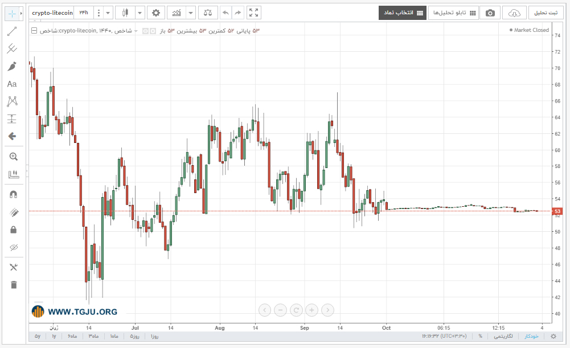
Task: Open chart properties gear in top toolbar
Action: coord(156,13)
